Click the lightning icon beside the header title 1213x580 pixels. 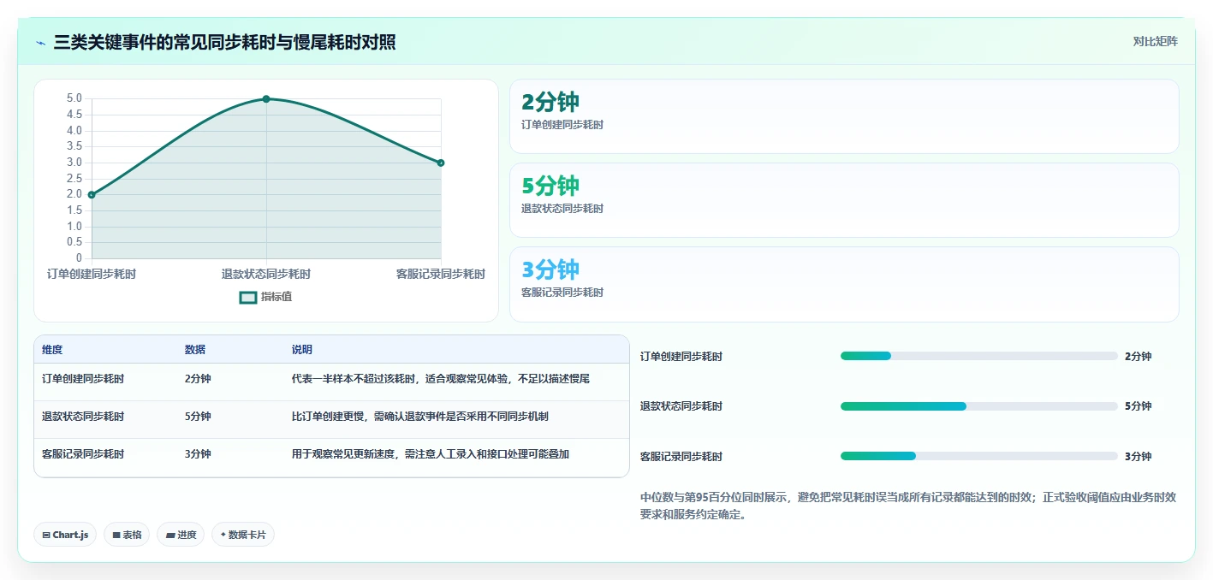click(x=40, y=43)
